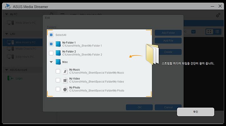Click the My Video path text
The height and width of the screenshot is (126, 226).
97,81
